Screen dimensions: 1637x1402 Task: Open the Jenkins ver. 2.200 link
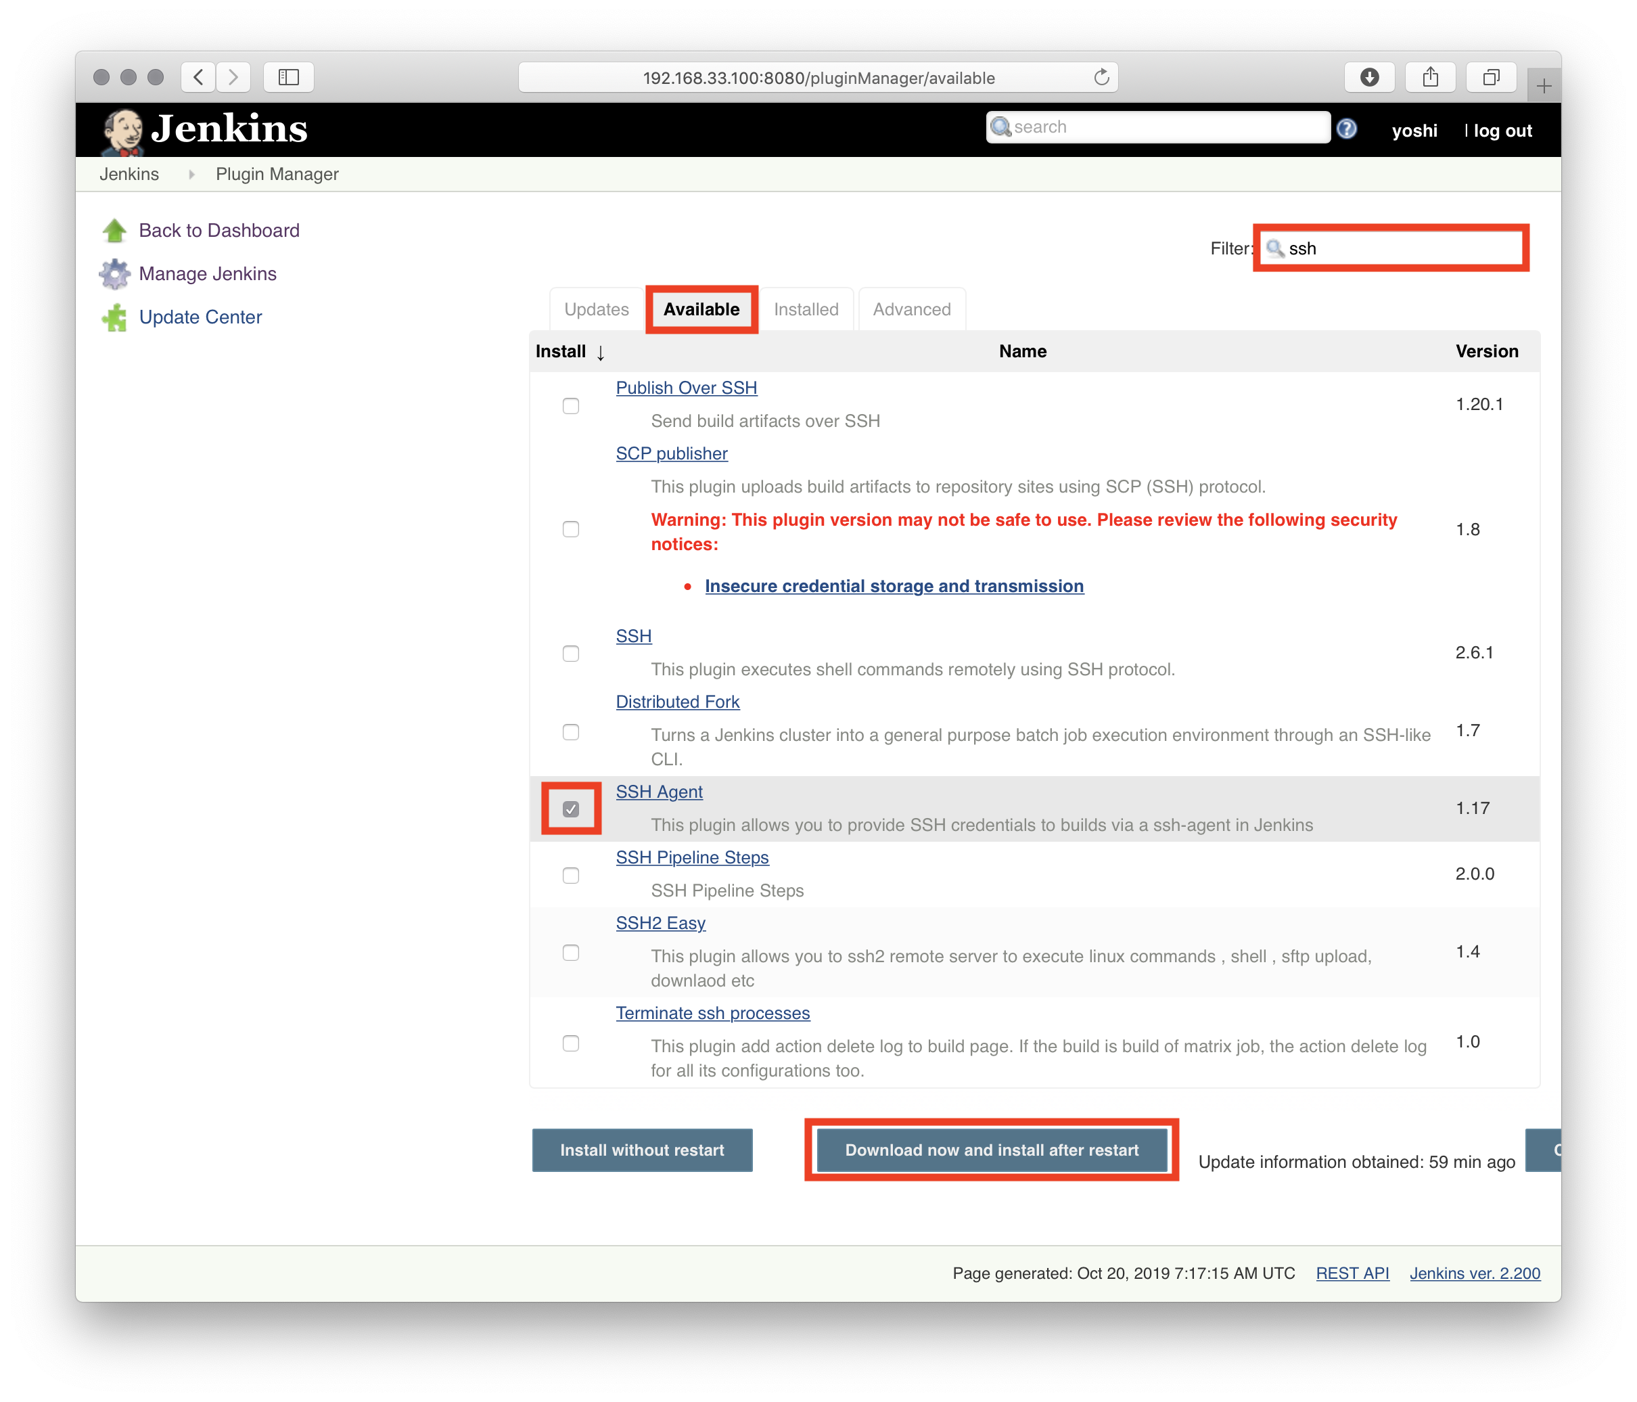1475,1273
